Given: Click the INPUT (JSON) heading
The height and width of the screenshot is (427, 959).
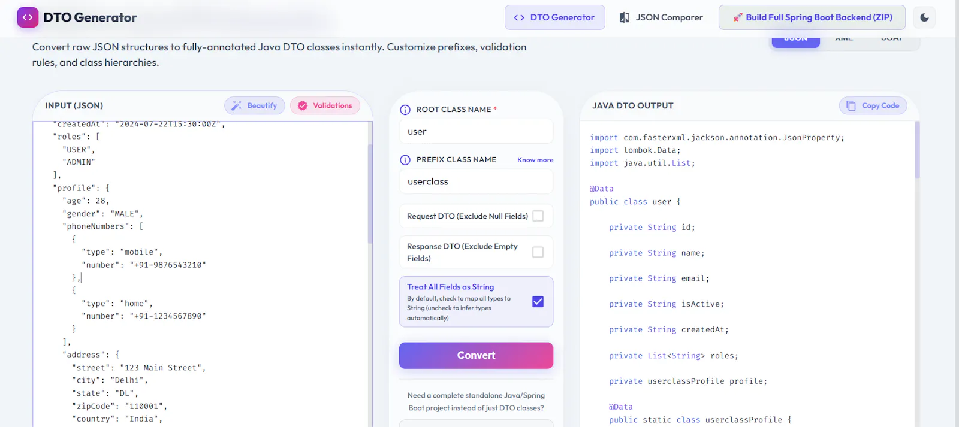Looking at the screenshot, I should tap(74, 105).
